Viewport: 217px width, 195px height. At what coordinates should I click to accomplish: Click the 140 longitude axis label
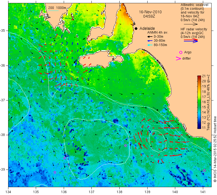click(175, 192)
